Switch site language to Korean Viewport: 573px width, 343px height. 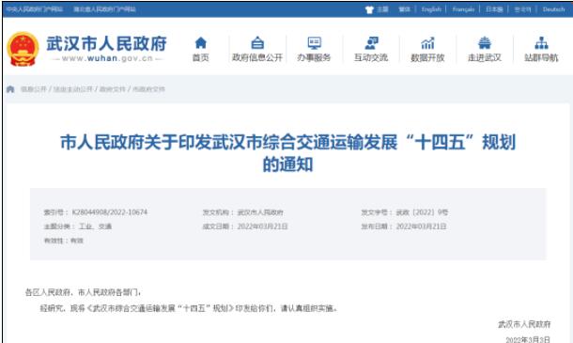[522, 9]
